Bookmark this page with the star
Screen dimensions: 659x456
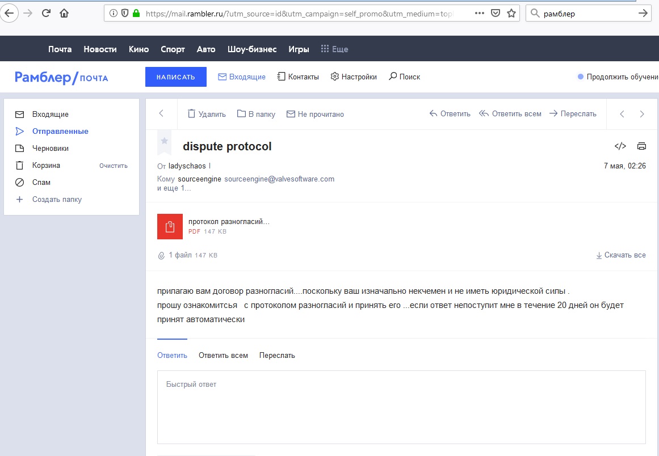[x=511, y=14]
